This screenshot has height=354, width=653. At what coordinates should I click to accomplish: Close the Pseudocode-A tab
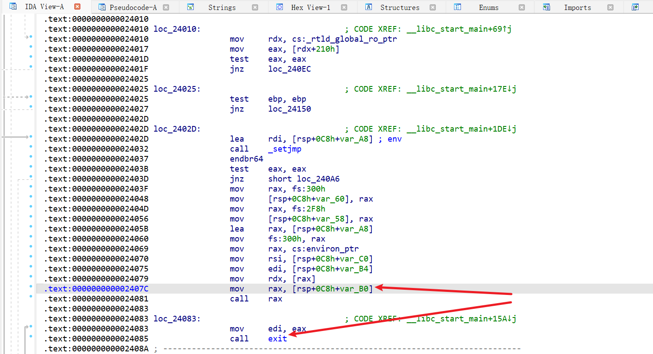[166, 7]
